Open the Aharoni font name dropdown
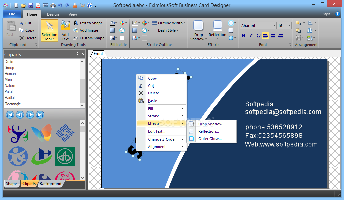344x200 pixels. (274, 26)
